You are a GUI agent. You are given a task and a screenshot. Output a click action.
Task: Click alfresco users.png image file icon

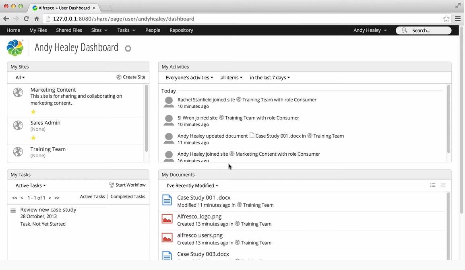click(167, 238)
